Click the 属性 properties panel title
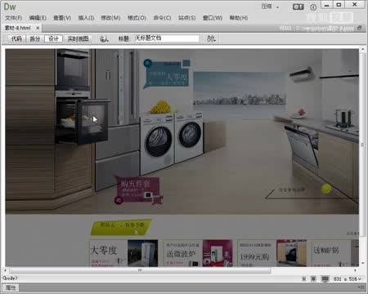 click(x=11, y=287)
